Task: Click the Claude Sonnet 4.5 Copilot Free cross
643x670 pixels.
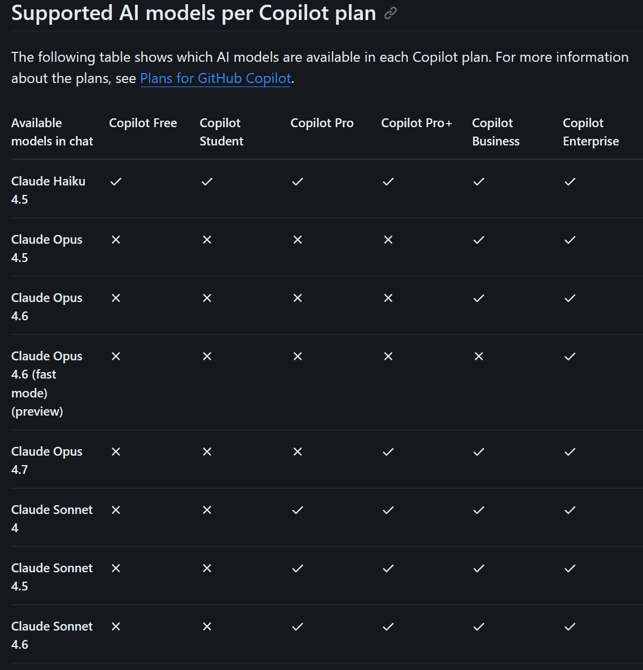Action: click(116, 568)
